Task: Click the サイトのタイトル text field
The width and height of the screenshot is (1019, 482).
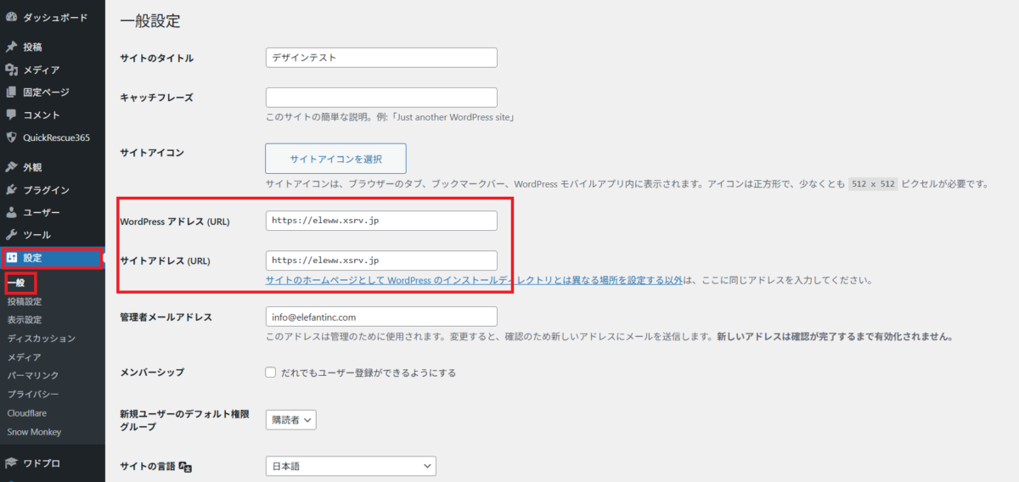Action: pyautogui.click(x=381, y=58)
